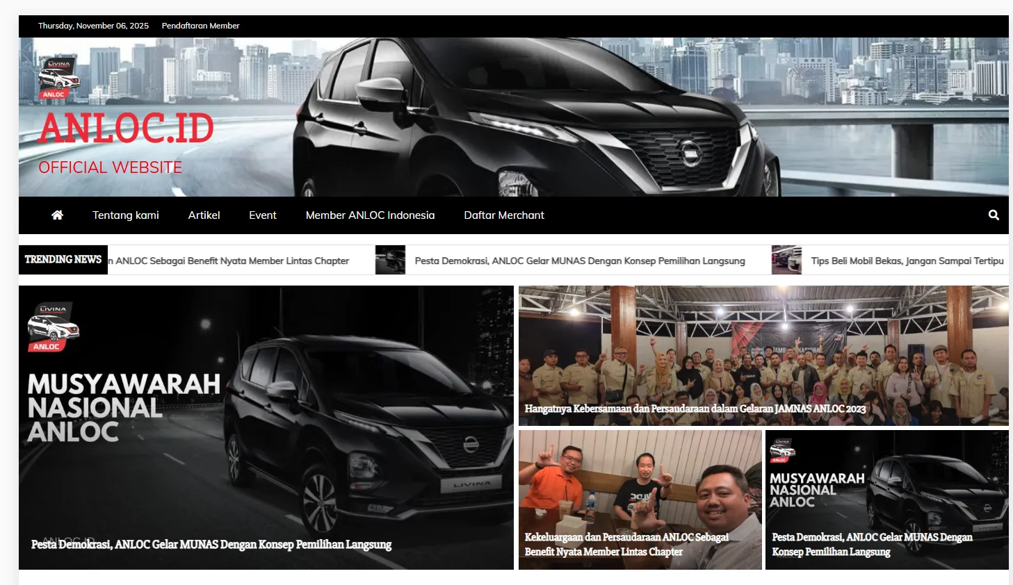The height and width of the screenshot is (585, 1013).
Task: Click the Pendaftaran Member link
Action: click(200, 26)
